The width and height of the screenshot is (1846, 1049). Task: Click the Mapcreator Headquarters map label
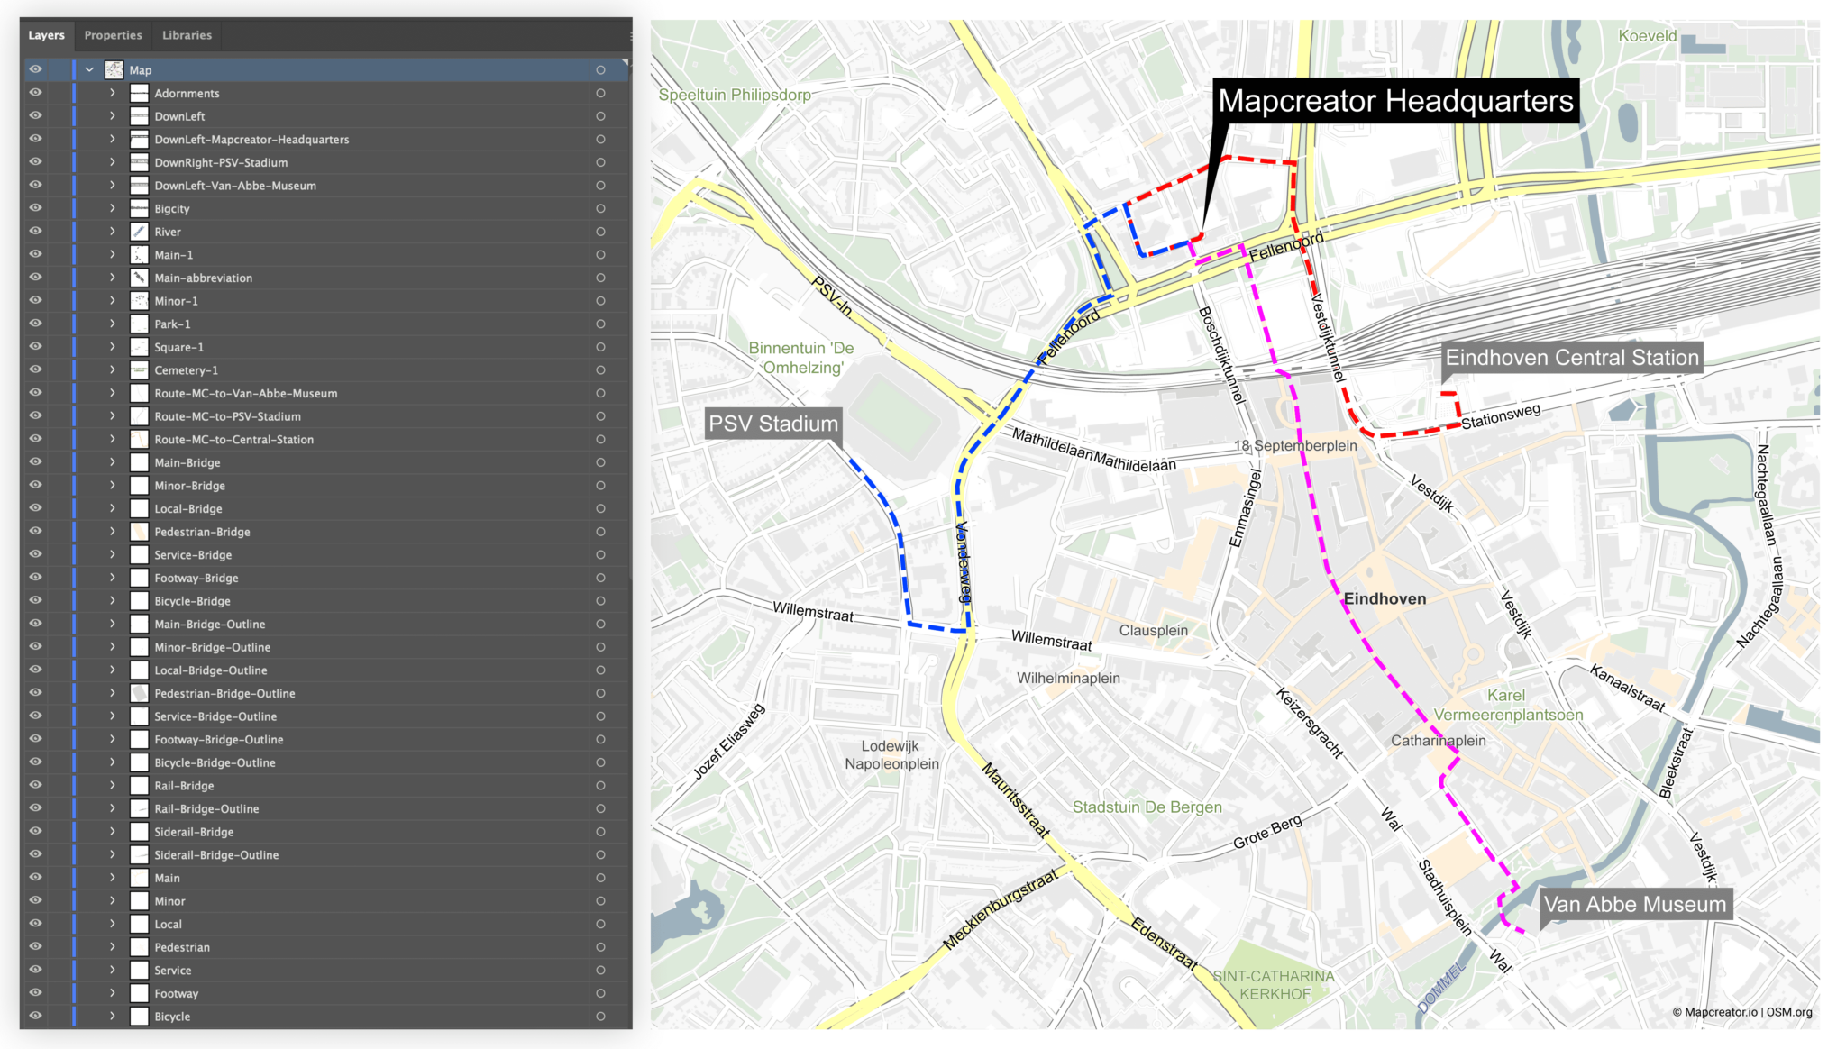(x=1394, y=101)
